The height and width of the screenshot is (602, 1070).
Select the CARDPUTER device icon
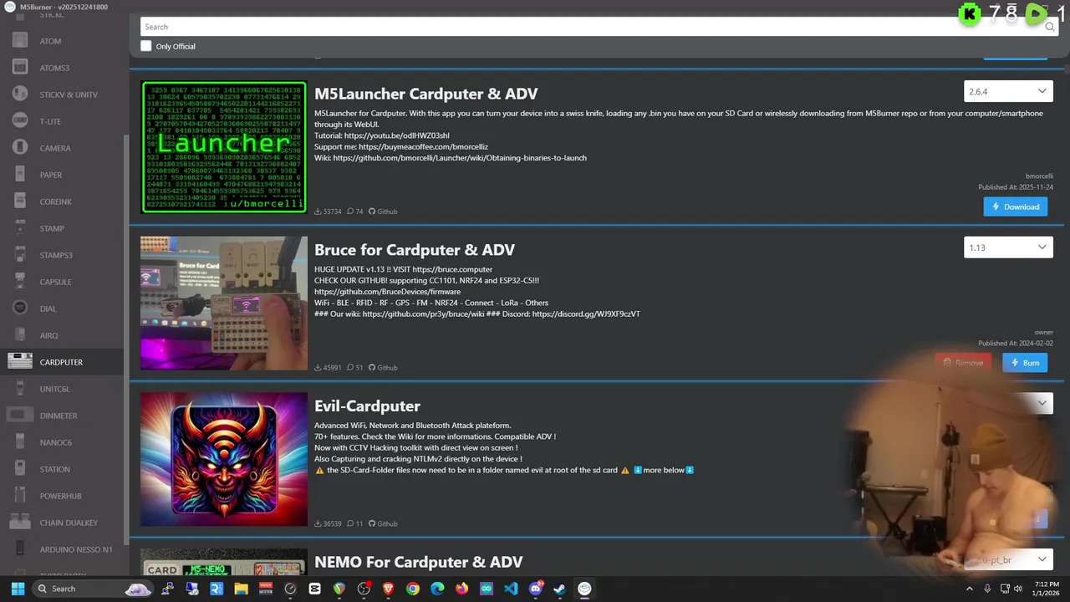pos(20,362)
